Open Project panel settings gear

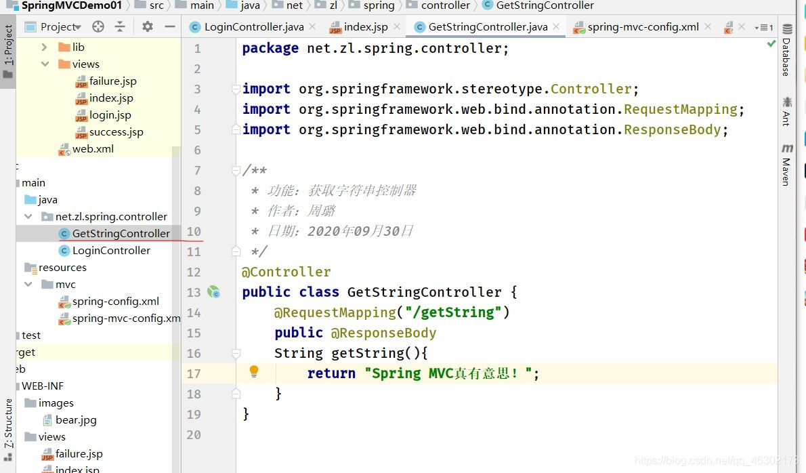(148, 26)
